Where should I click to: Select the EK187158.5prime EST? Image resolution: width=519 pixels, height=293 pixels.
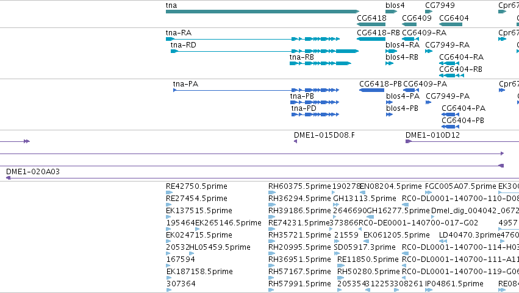click(x=168, y=278)
